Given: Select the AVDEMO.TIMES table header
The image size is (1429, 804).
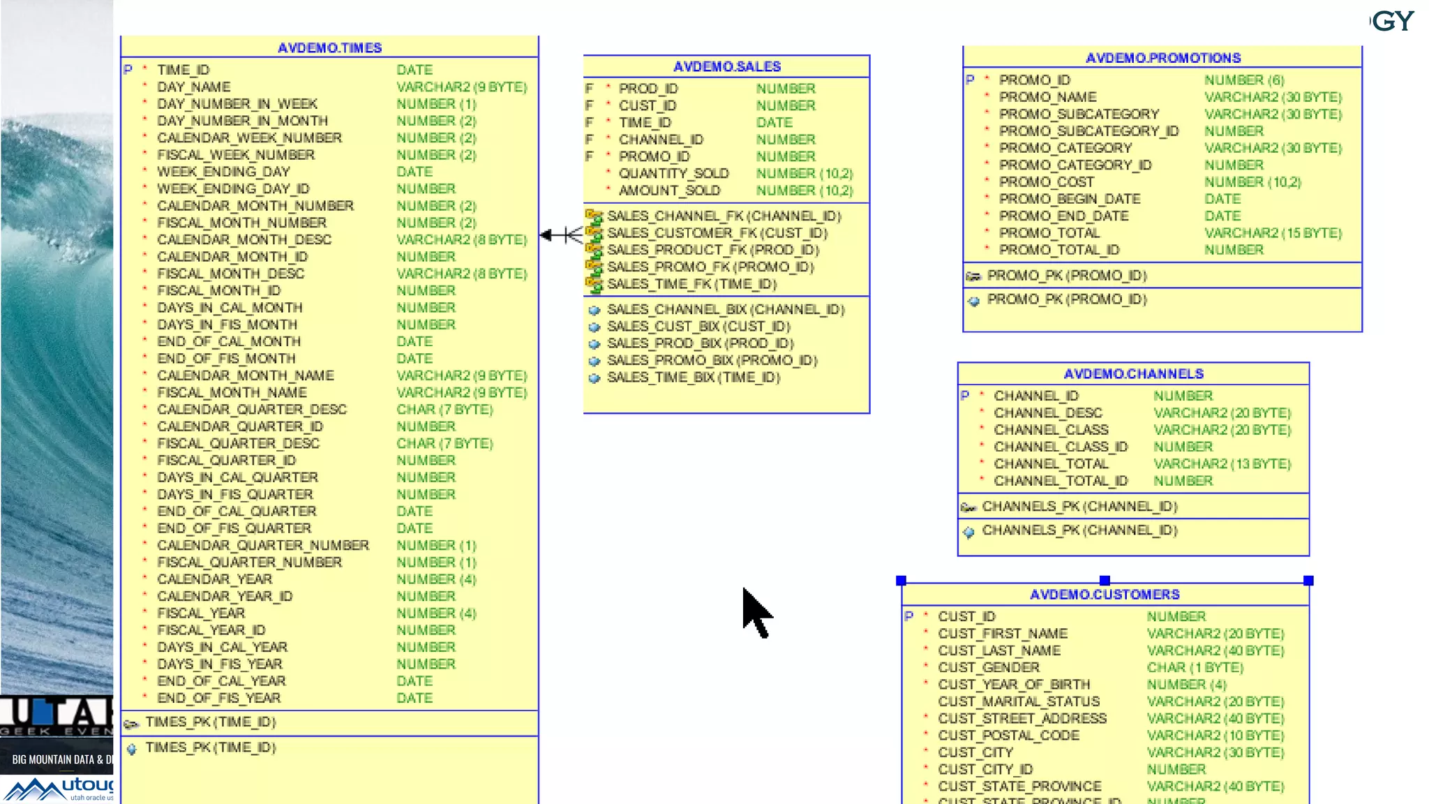Looking at the screenshot, I should pos(329,47).
